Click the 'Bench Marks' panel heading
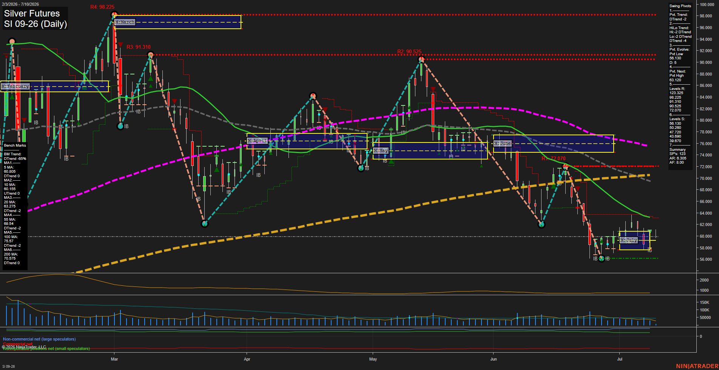This screenshot has width=719, height=370. pos(15,146)
